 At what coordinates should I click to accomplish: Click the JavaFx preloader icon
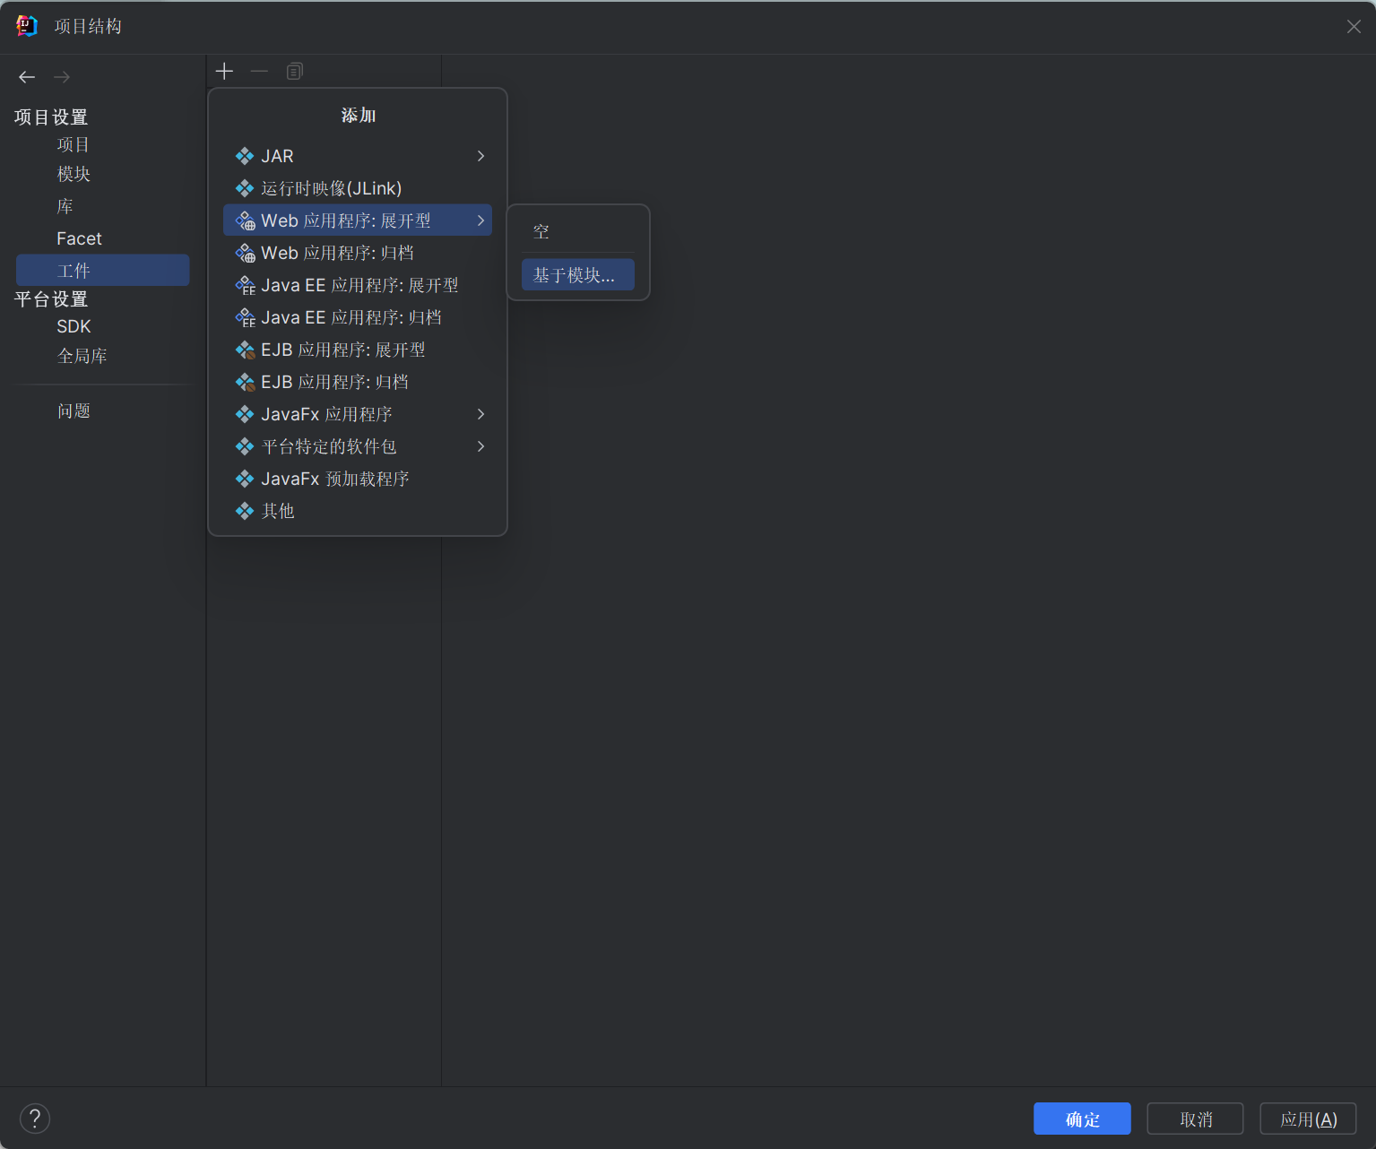[245, 479]
